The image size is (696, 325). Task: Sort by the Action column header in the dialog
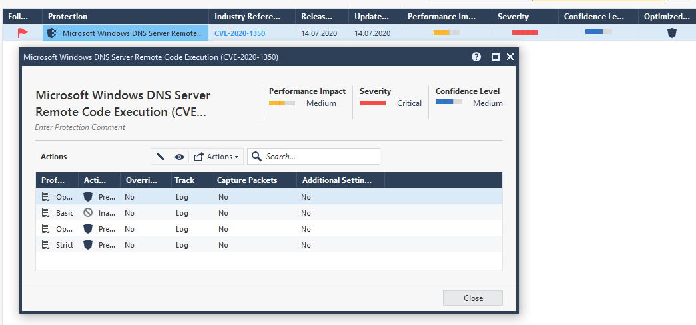click(x=99, y=180)
